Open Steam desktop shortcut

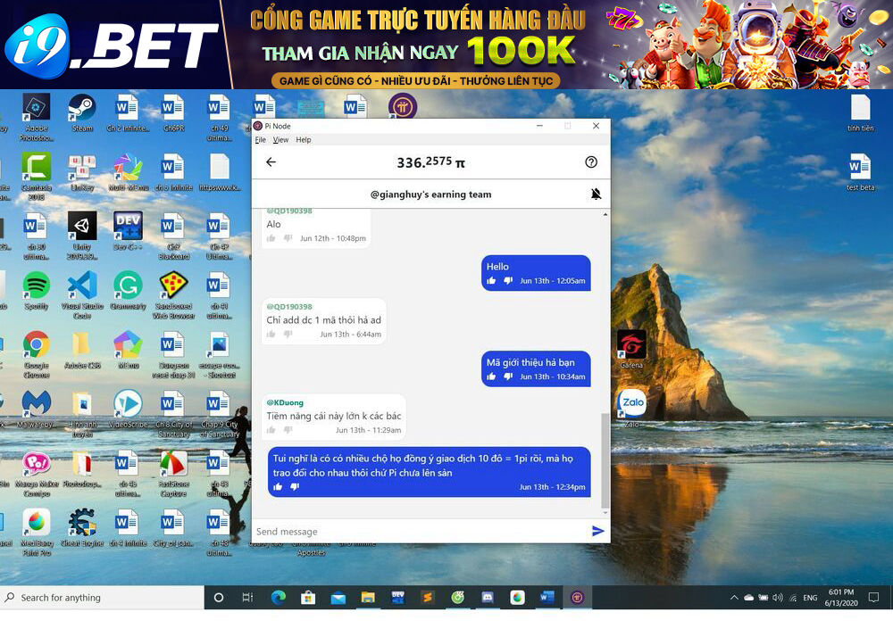click(82, 111)
